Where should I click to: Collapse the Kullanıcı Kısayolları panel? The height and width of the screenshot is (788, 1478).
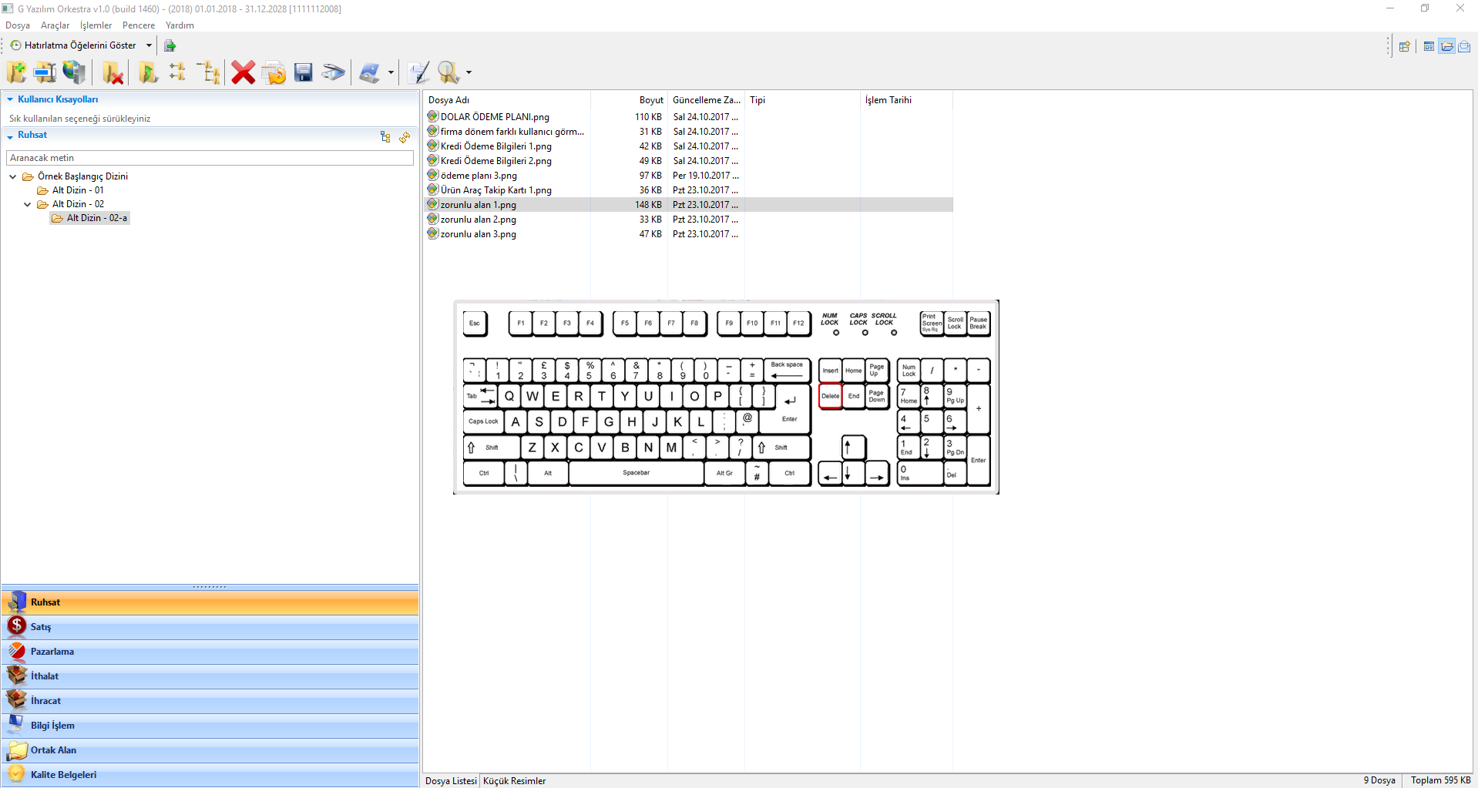pos(10,99)
